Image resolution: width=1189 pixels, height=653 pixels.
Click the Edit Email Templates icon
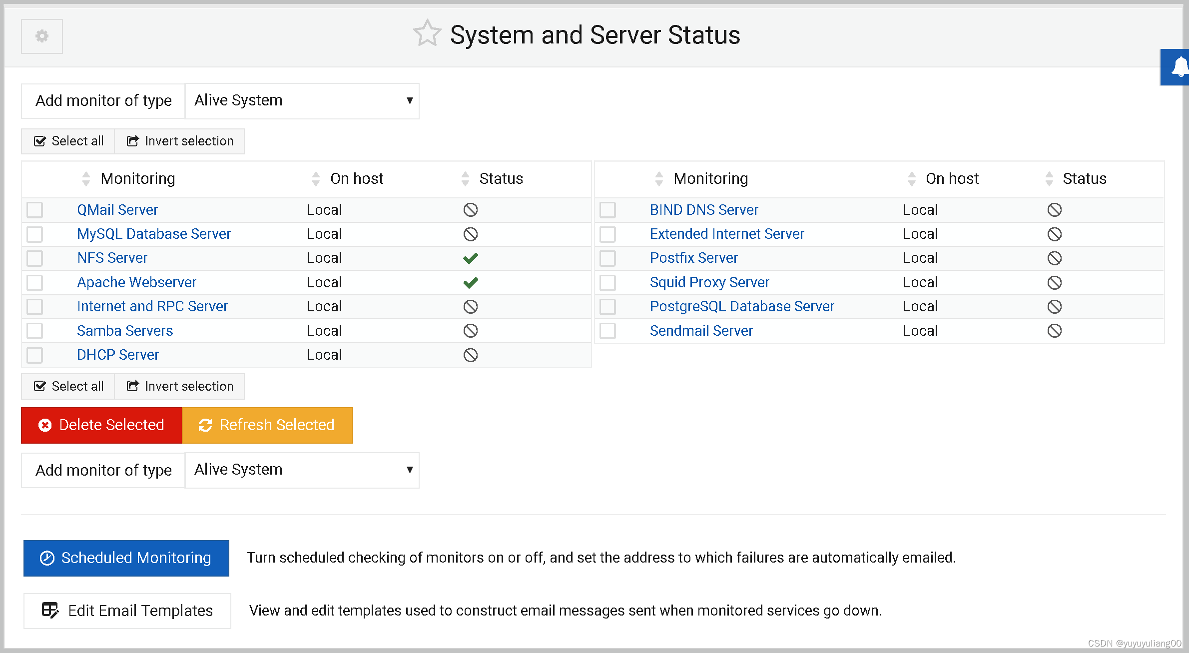(50, 611)
